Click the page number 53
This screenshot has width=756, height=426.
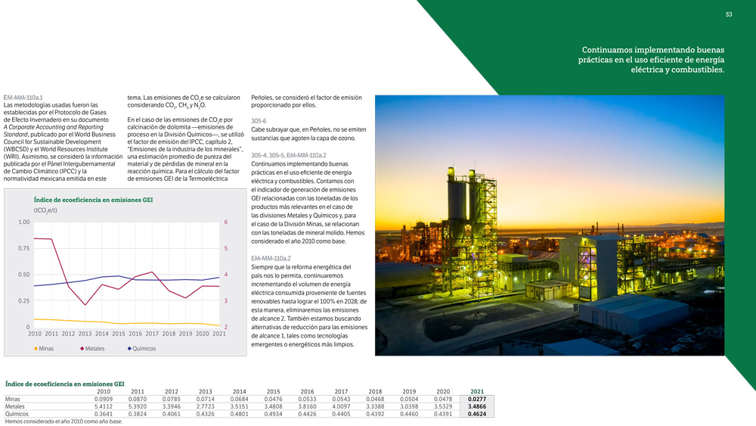729,14
